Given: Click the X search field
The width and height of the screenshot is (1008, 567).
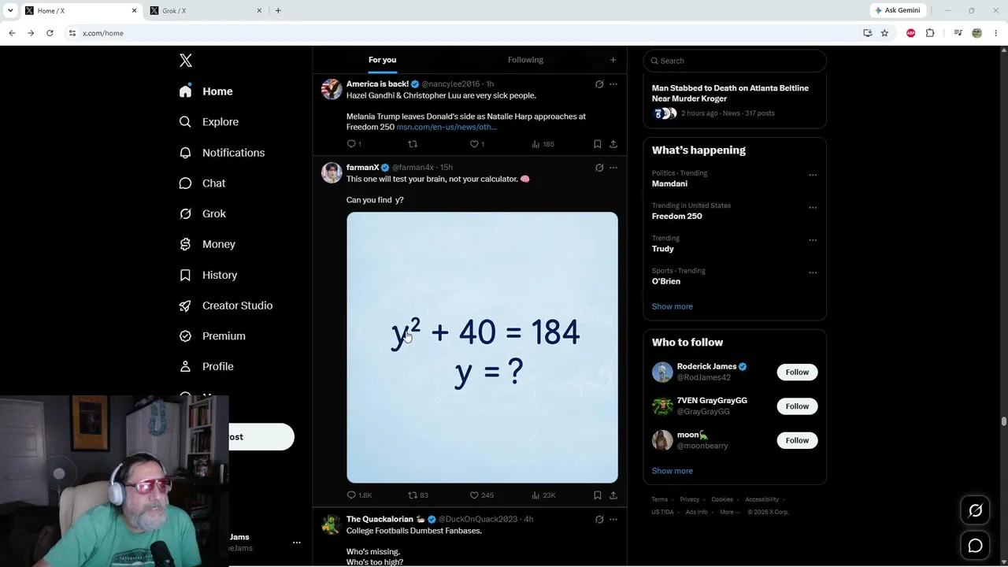Looking at the screenshot, I should (735, 61).
